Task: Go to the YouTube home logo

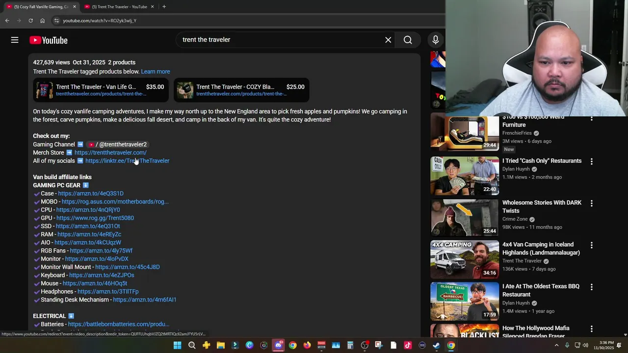Action: point(48,40)
